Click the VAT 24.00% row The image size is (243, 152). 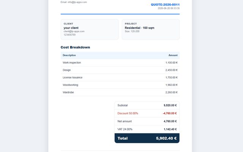[x=147, y=129]
